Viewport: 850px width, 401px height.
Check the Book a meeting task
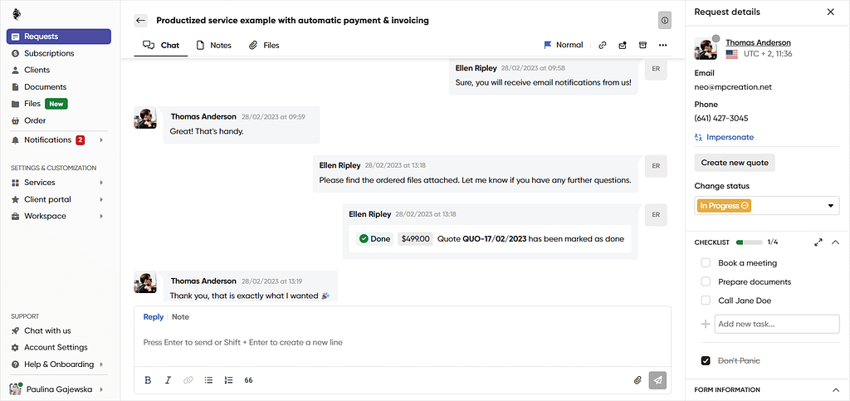tap(706, 263)
